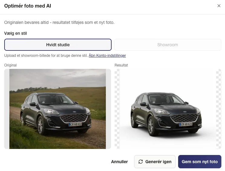This screenshot has width=225, height=171.
Task: Click the Original car photo thumbnail
Action: pos(57,109)
